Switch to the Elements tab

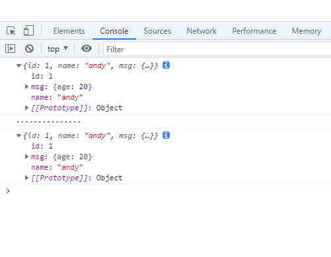(x=69, y=31)
